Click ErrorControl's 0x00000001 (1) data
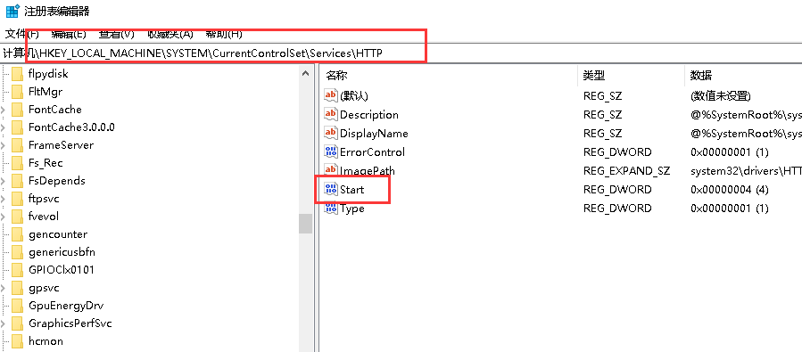This screenshot has height=352, width=802. coord(730,151)
